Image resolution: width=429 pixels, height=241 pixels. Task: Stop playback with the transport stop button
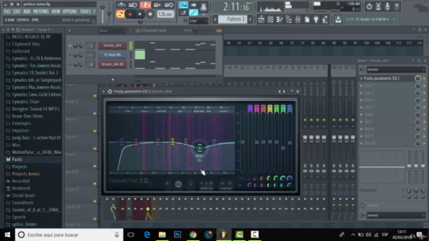click(140, 14)
